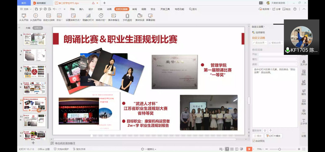Click the 手机遥控 phone remote icon
Screen dimensions: 325x152
[x=127, y=15]
